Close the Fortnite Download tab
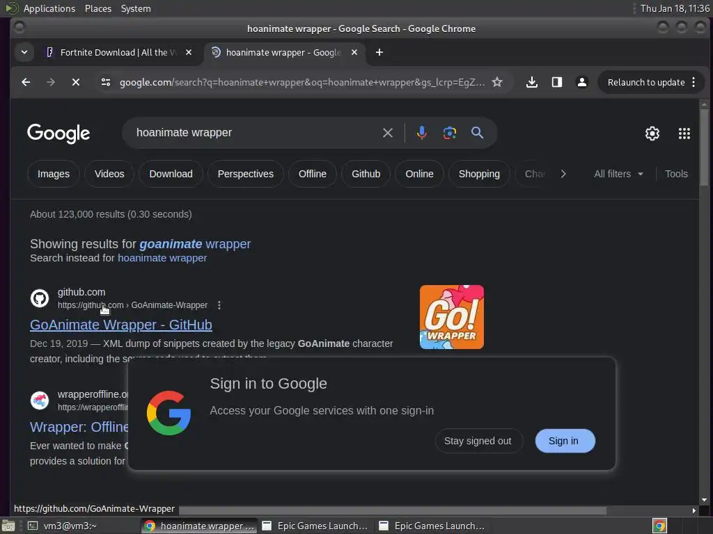Viewport: 713px width, 534px height. coord(189,52)
